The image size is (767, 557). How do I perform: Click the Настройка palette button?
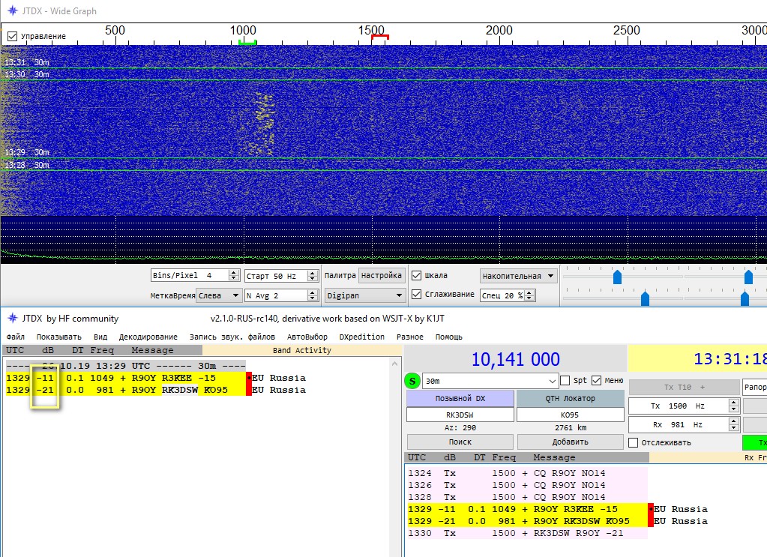(x=382, y=275)
